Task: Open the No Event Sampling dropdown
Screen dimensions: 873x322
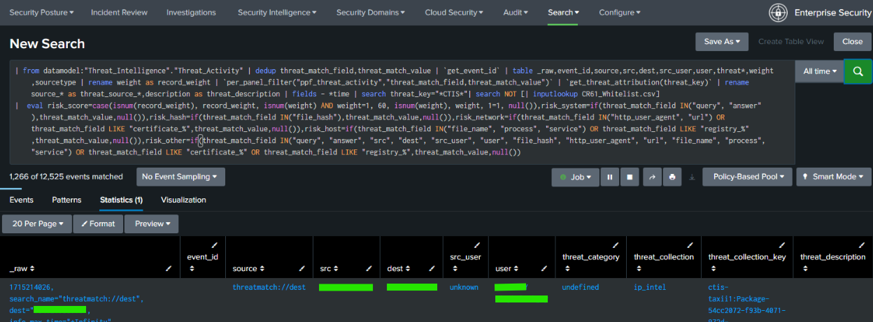Action: click(x=180, y=177)
